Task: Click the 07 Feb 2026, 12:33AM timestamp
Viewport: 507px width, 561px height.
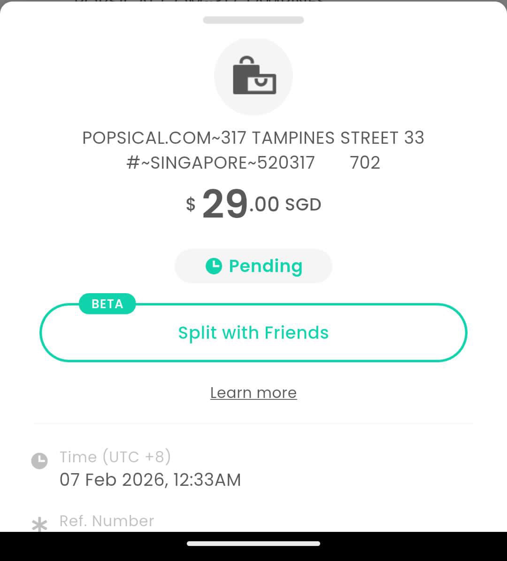Action: [150, 480]
